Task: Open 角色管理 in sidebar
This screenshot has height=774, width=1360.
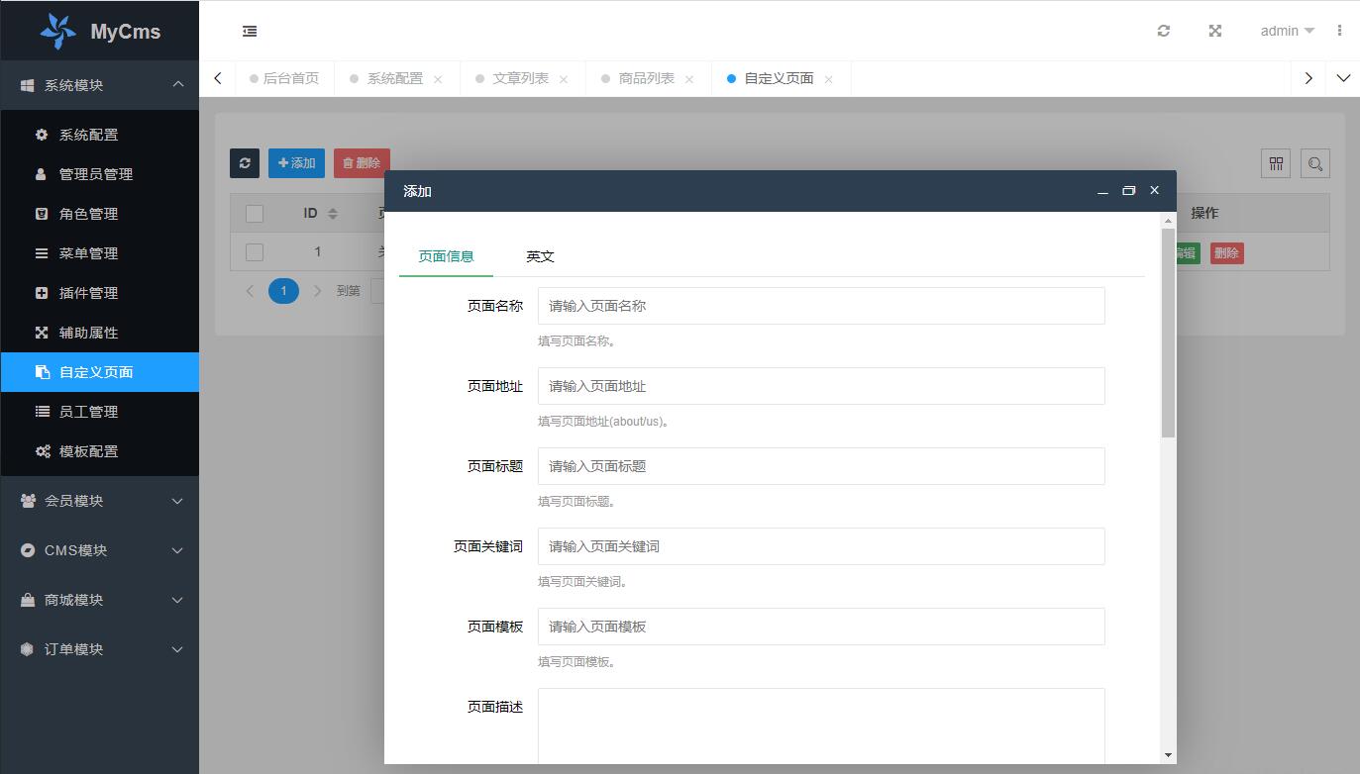Action: pos(99,214)
